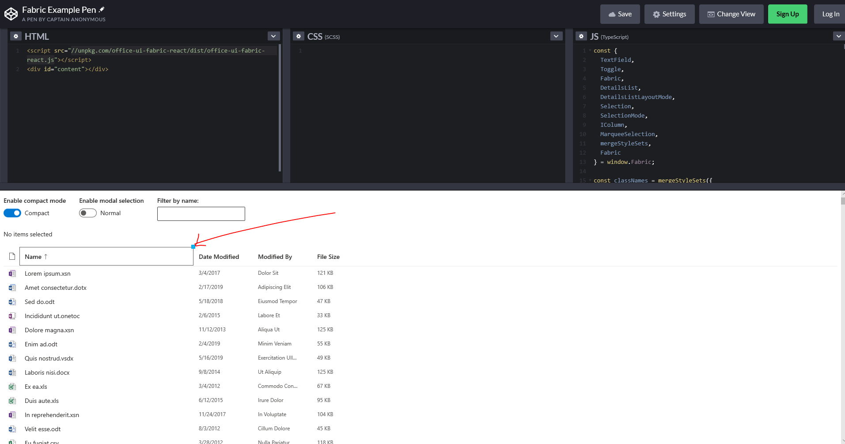Open JS editor settings gear
The image size is (845, 444).
pos(581,36)
